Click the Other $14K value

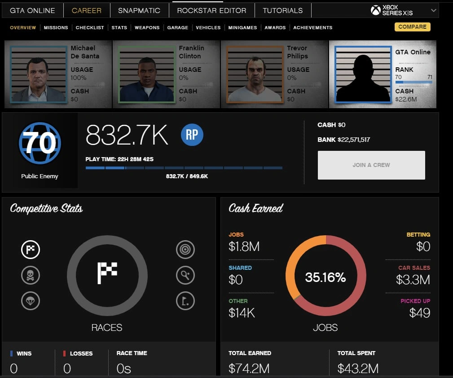tap(242, 313)
